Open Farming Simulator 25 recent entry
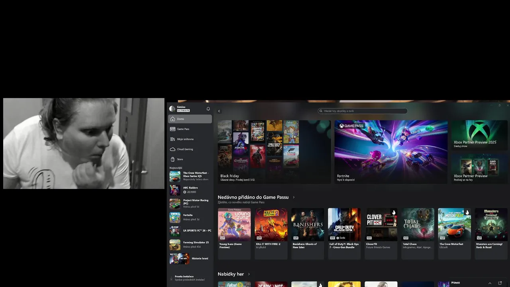The width and height of the screenshot is (510, 287). (x=190, y=244)
